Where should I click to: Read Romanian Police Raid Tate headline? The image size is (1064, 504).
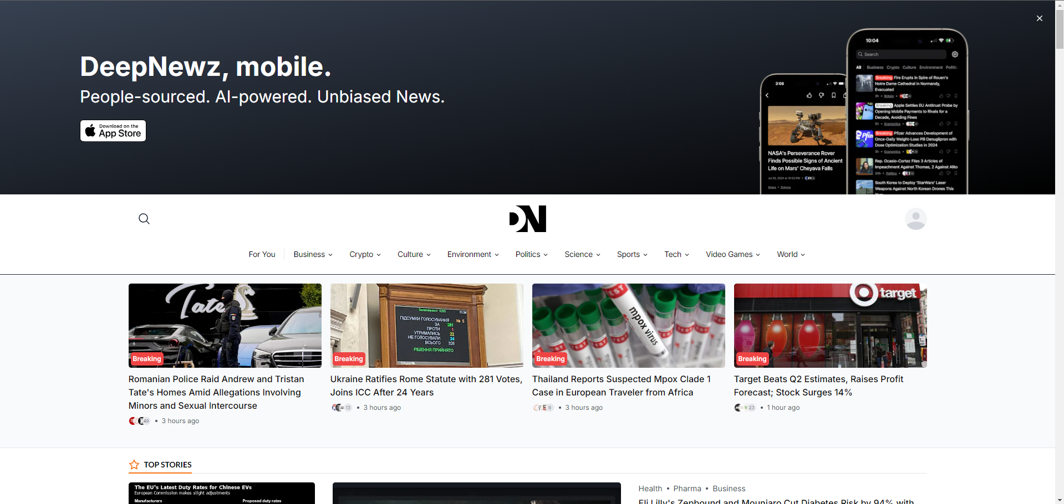click(216, 392)
